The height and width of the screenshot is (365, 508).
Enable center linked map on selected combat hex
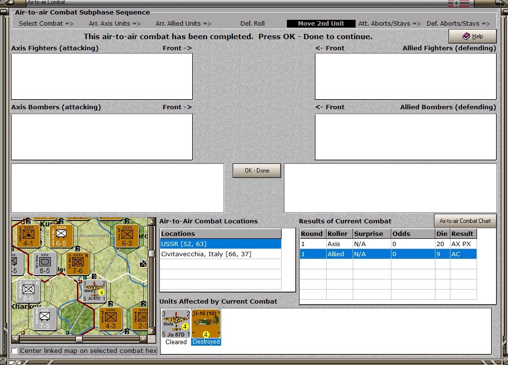[x=14, y=351]
